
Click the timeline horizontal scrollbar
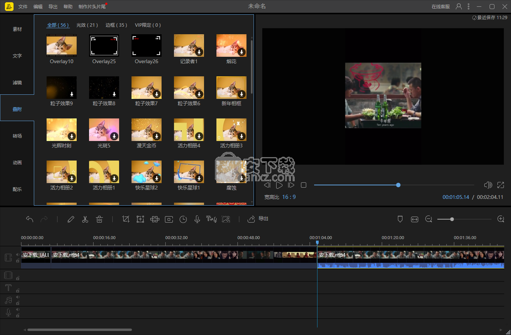pyautogui.click(x=80, y=330)
